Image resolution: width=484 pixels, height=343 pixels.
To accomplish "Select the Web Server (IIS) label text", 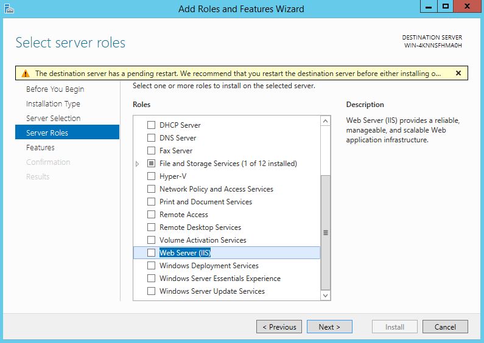I will 185,252.
